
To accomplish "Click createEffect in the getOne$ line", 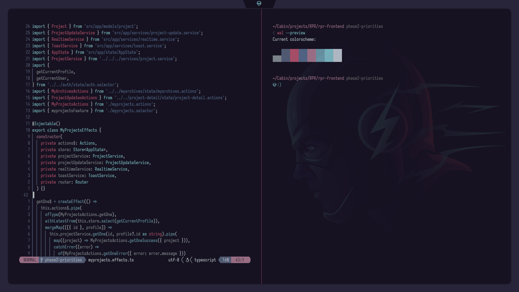I will pyautogui.click(x=71, y=202).
